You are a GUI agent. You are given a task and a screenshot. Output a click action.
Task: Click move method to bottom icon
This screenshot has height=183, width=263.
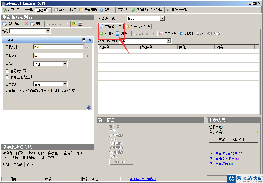coord(67,24)
